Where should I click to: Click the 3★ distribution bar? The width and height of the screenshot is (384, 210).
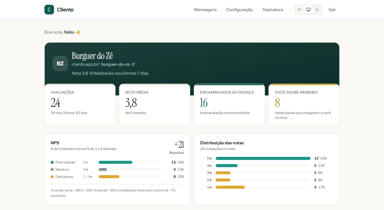[263, 173]
